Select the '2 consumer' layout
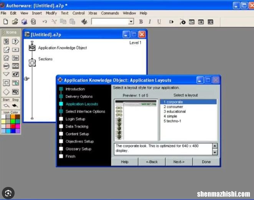254x200 pixels. pos(188,107)
